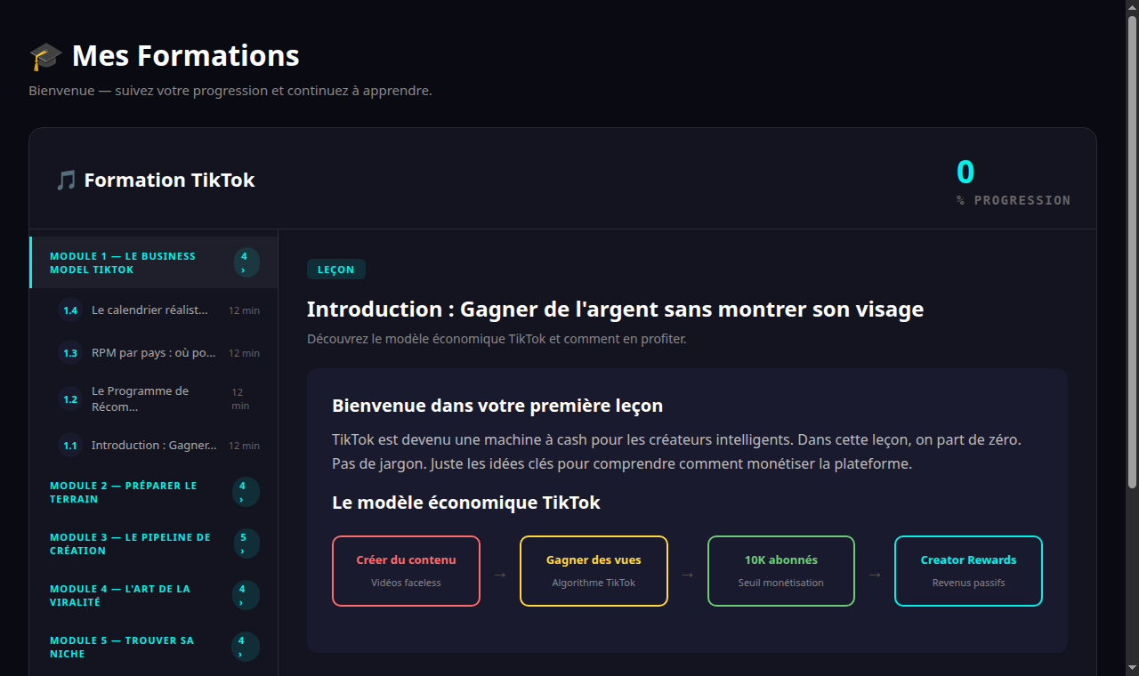Click the 12 min duration of lesson 1.3

(244, 353)
